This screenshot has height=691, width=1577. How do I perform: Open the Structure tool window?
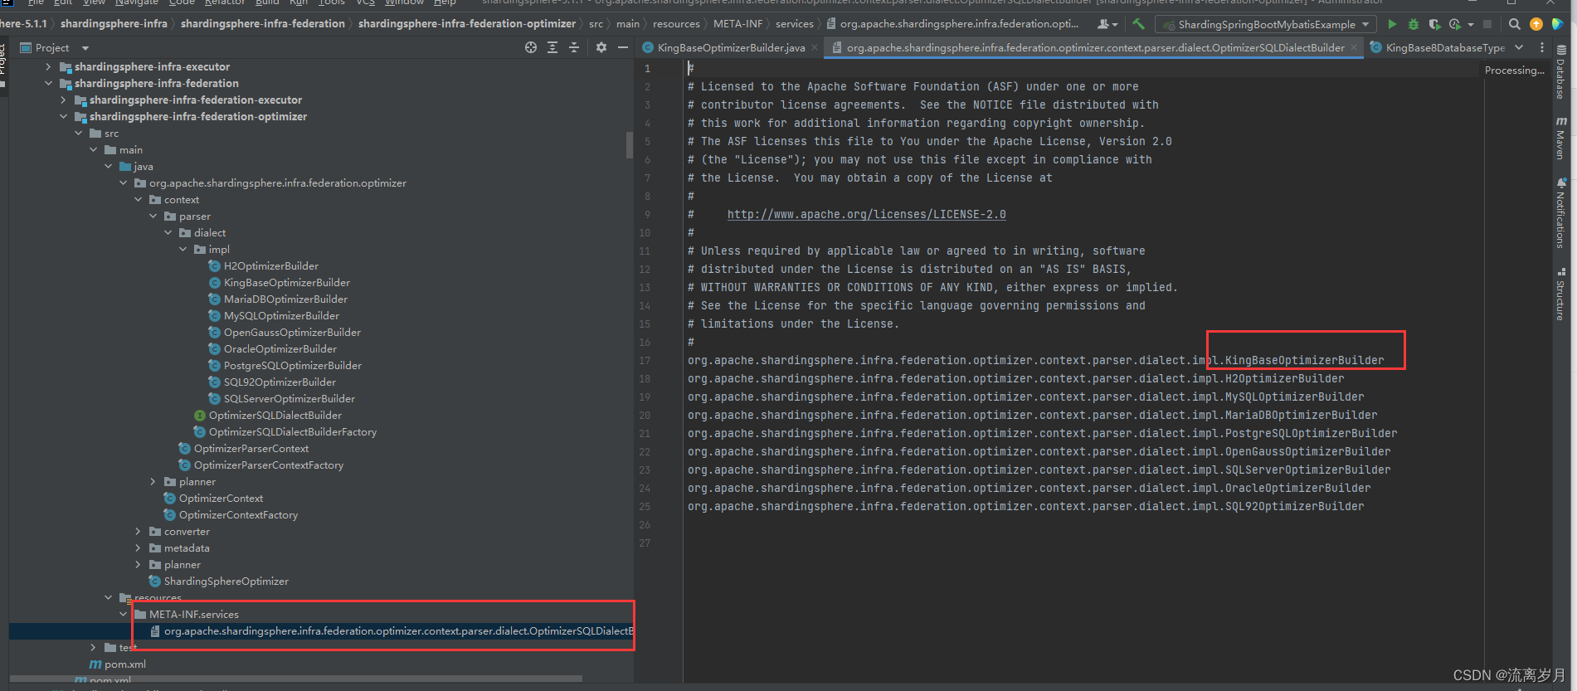pos(1560,294)
